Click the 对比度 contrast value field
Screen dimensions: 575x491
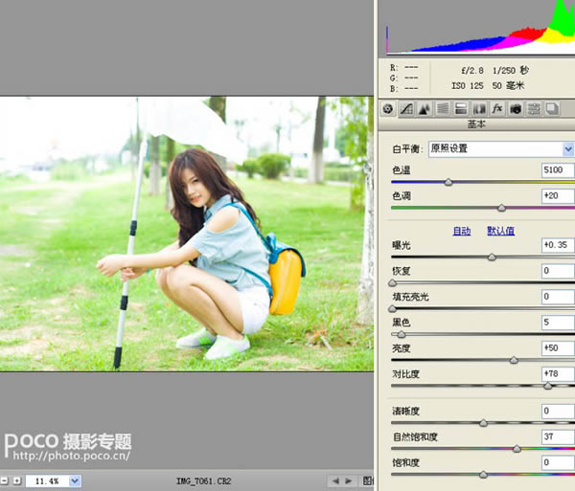tap(556, 374)
